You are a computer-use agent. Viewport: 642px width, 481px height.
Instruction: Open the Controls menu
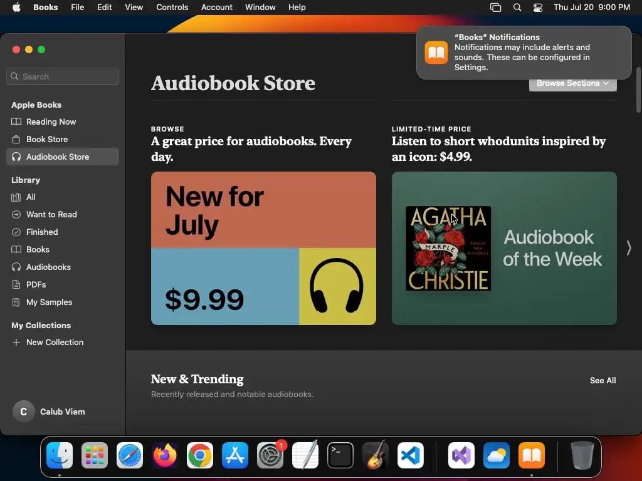pos(172,8)
